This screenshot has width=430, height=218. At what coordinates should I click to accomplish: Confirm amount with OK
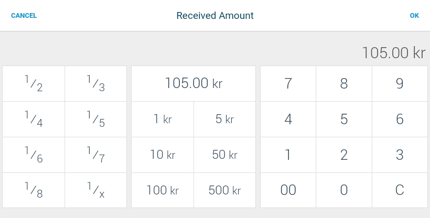tap(414, 16)
